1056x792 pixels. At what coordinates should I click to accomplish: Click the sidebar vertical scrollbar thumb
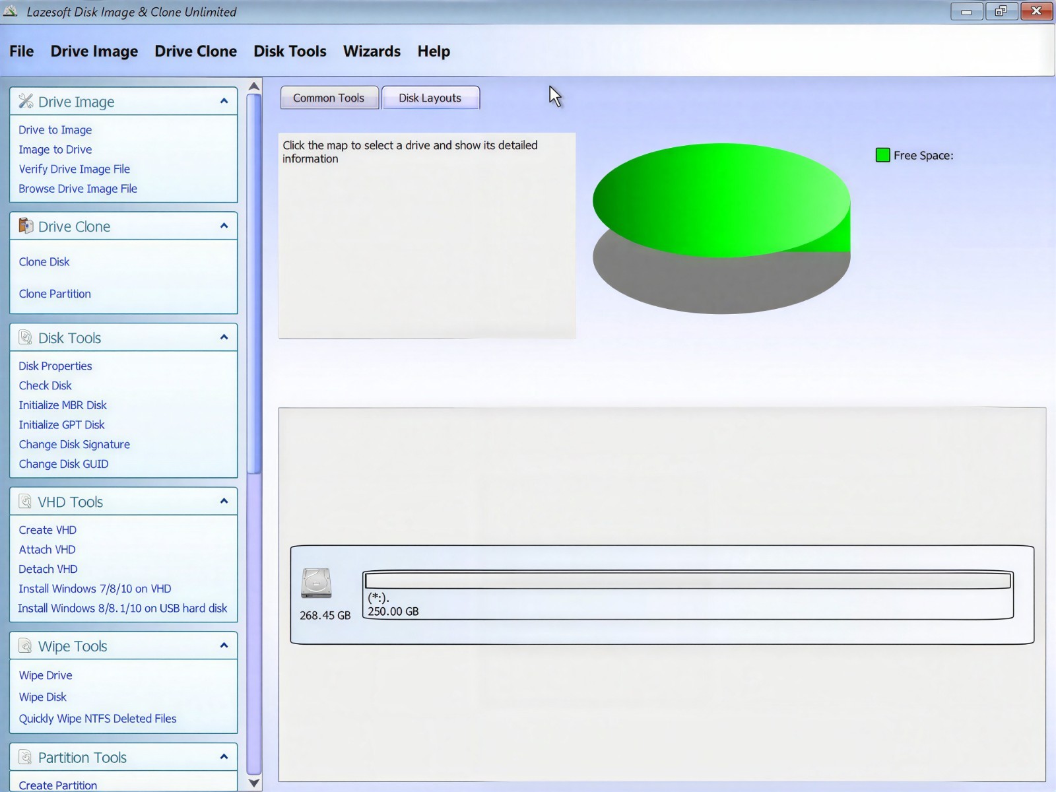pos(254,284)
